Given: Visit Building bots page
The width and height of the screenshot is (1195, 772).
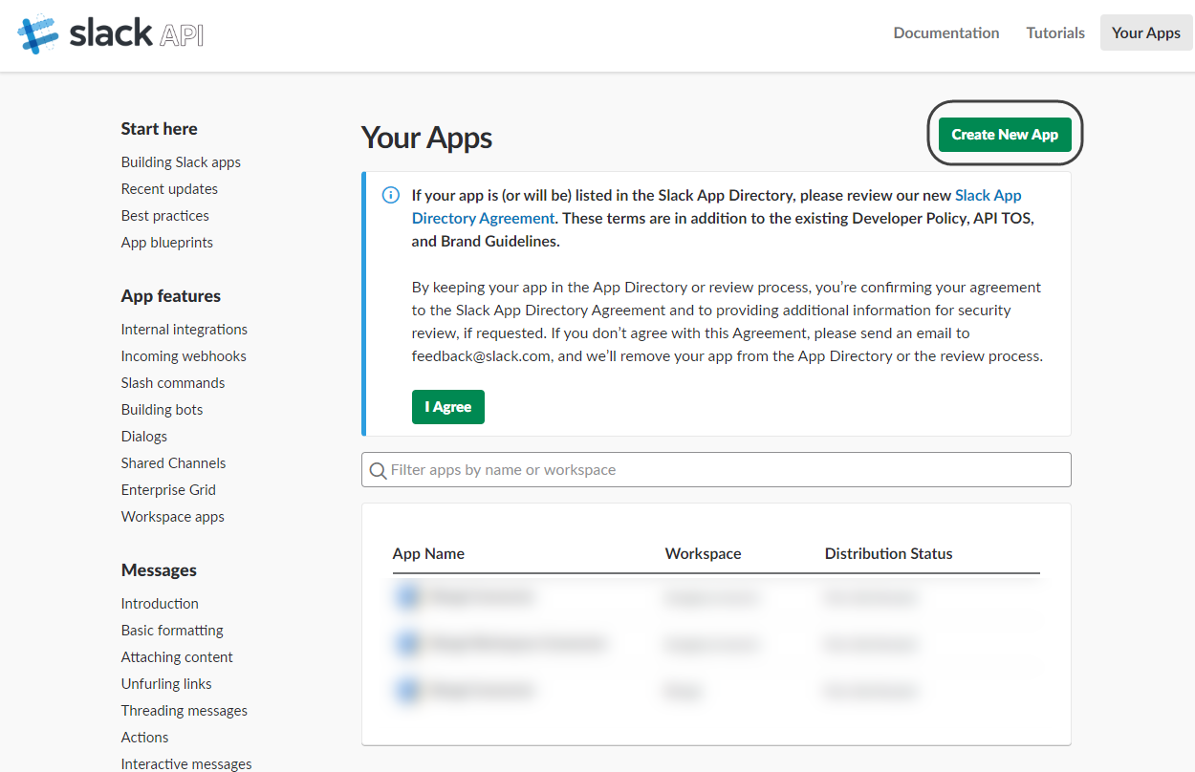Looking at the screenshot, I should click(162, 410).
